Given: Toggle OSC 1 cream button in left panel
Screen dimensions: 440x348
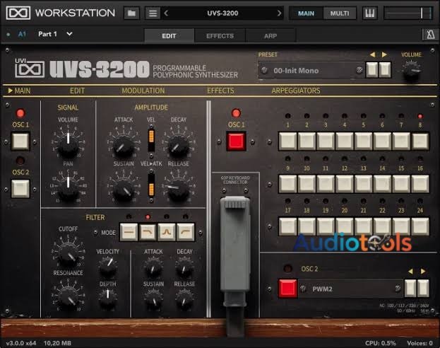Looking at the screenshot, I should tap(20, 141).
